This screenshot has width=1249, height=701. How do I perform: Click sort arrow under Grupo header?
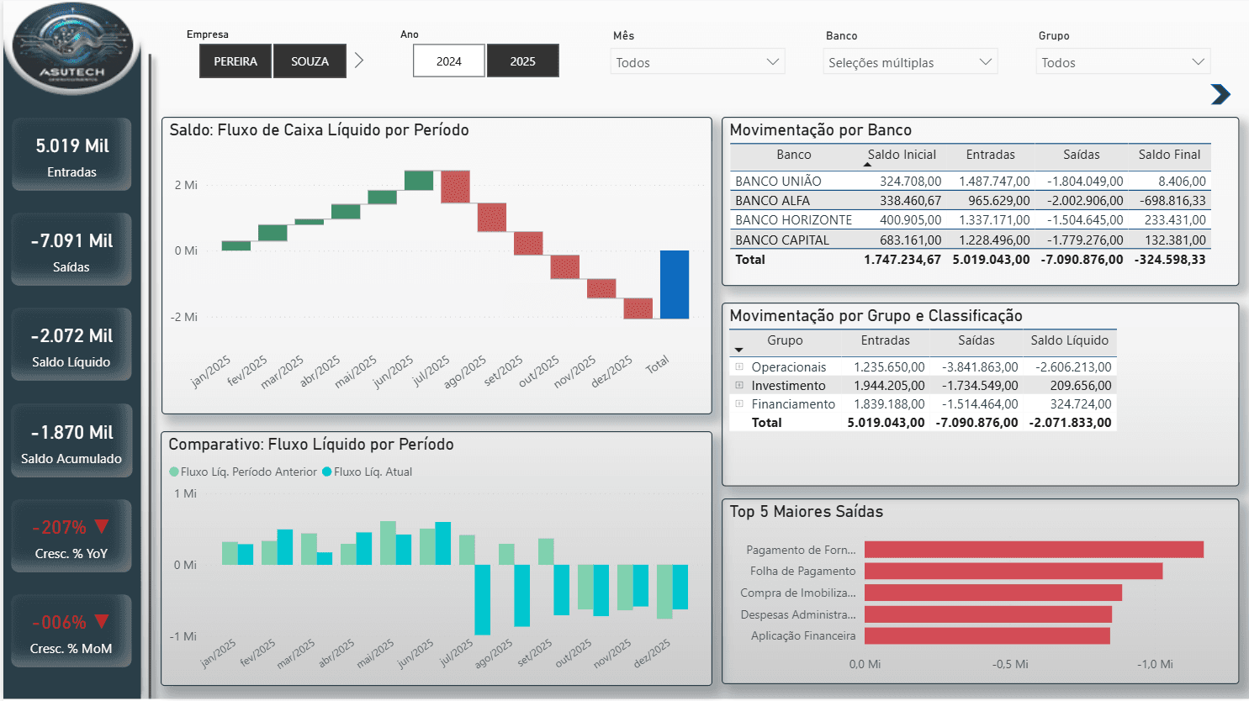coord(738,350)
